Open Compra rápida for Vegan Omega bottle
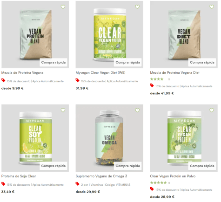 [128, 166]
